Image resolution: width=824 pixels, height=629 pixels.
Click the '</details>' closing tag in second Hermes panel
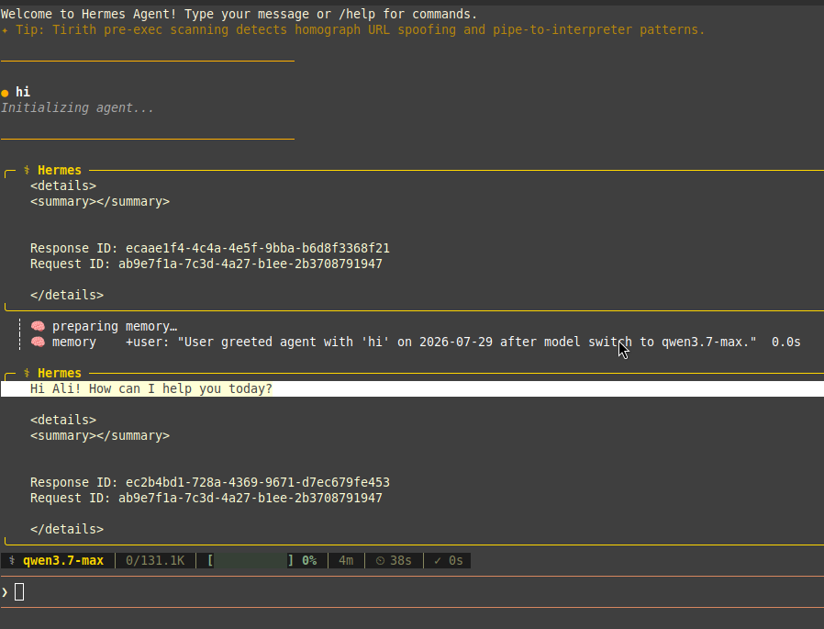tap(67, 529)
